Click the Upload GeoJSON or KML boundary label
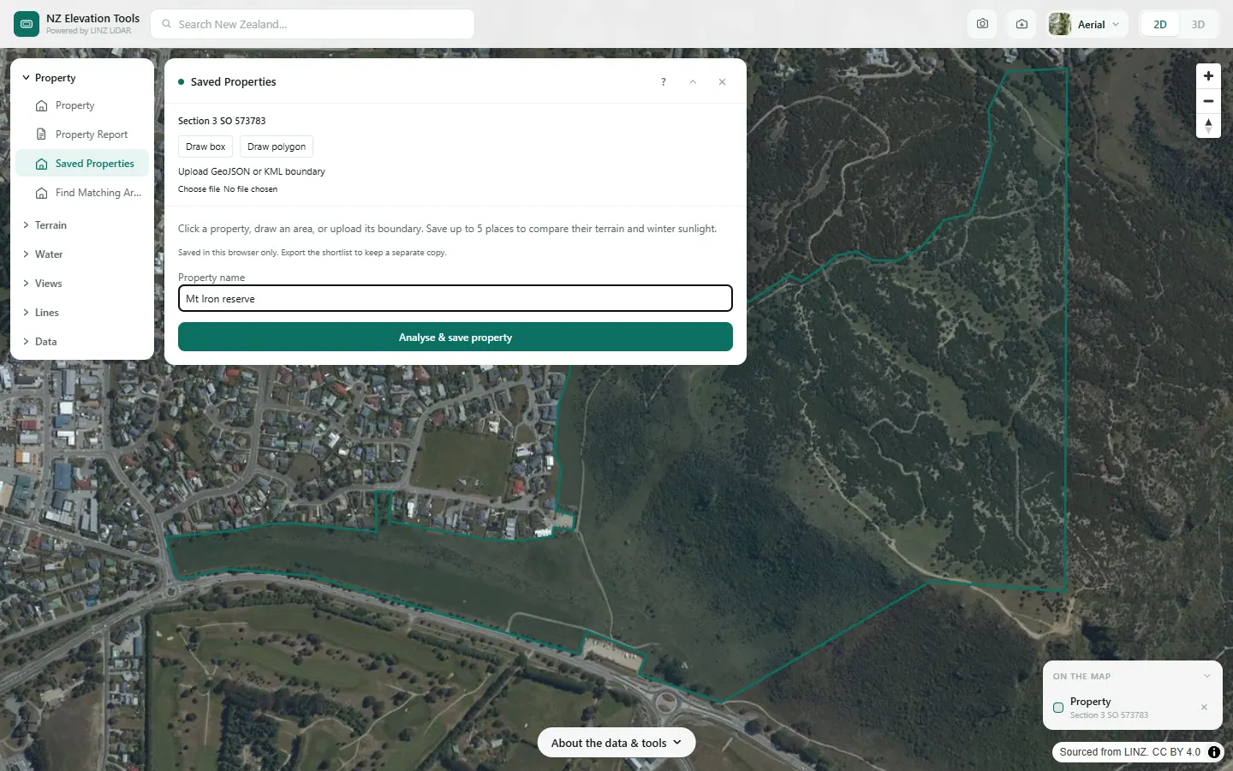The height and width of the screenshot is (771, 1233). coord(252,171)
